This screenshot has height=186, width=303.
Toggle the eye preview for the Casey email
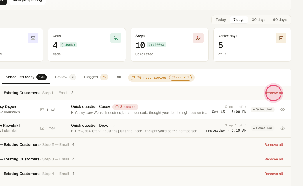282,110
